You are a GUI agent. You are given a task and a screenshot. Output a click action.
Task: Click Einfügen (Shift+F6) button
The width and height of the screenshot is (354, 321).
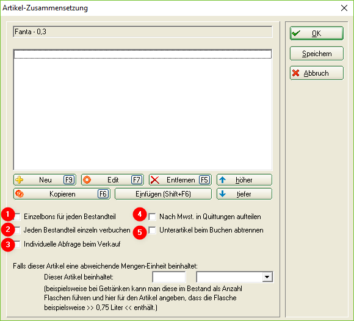coord(163,194)
